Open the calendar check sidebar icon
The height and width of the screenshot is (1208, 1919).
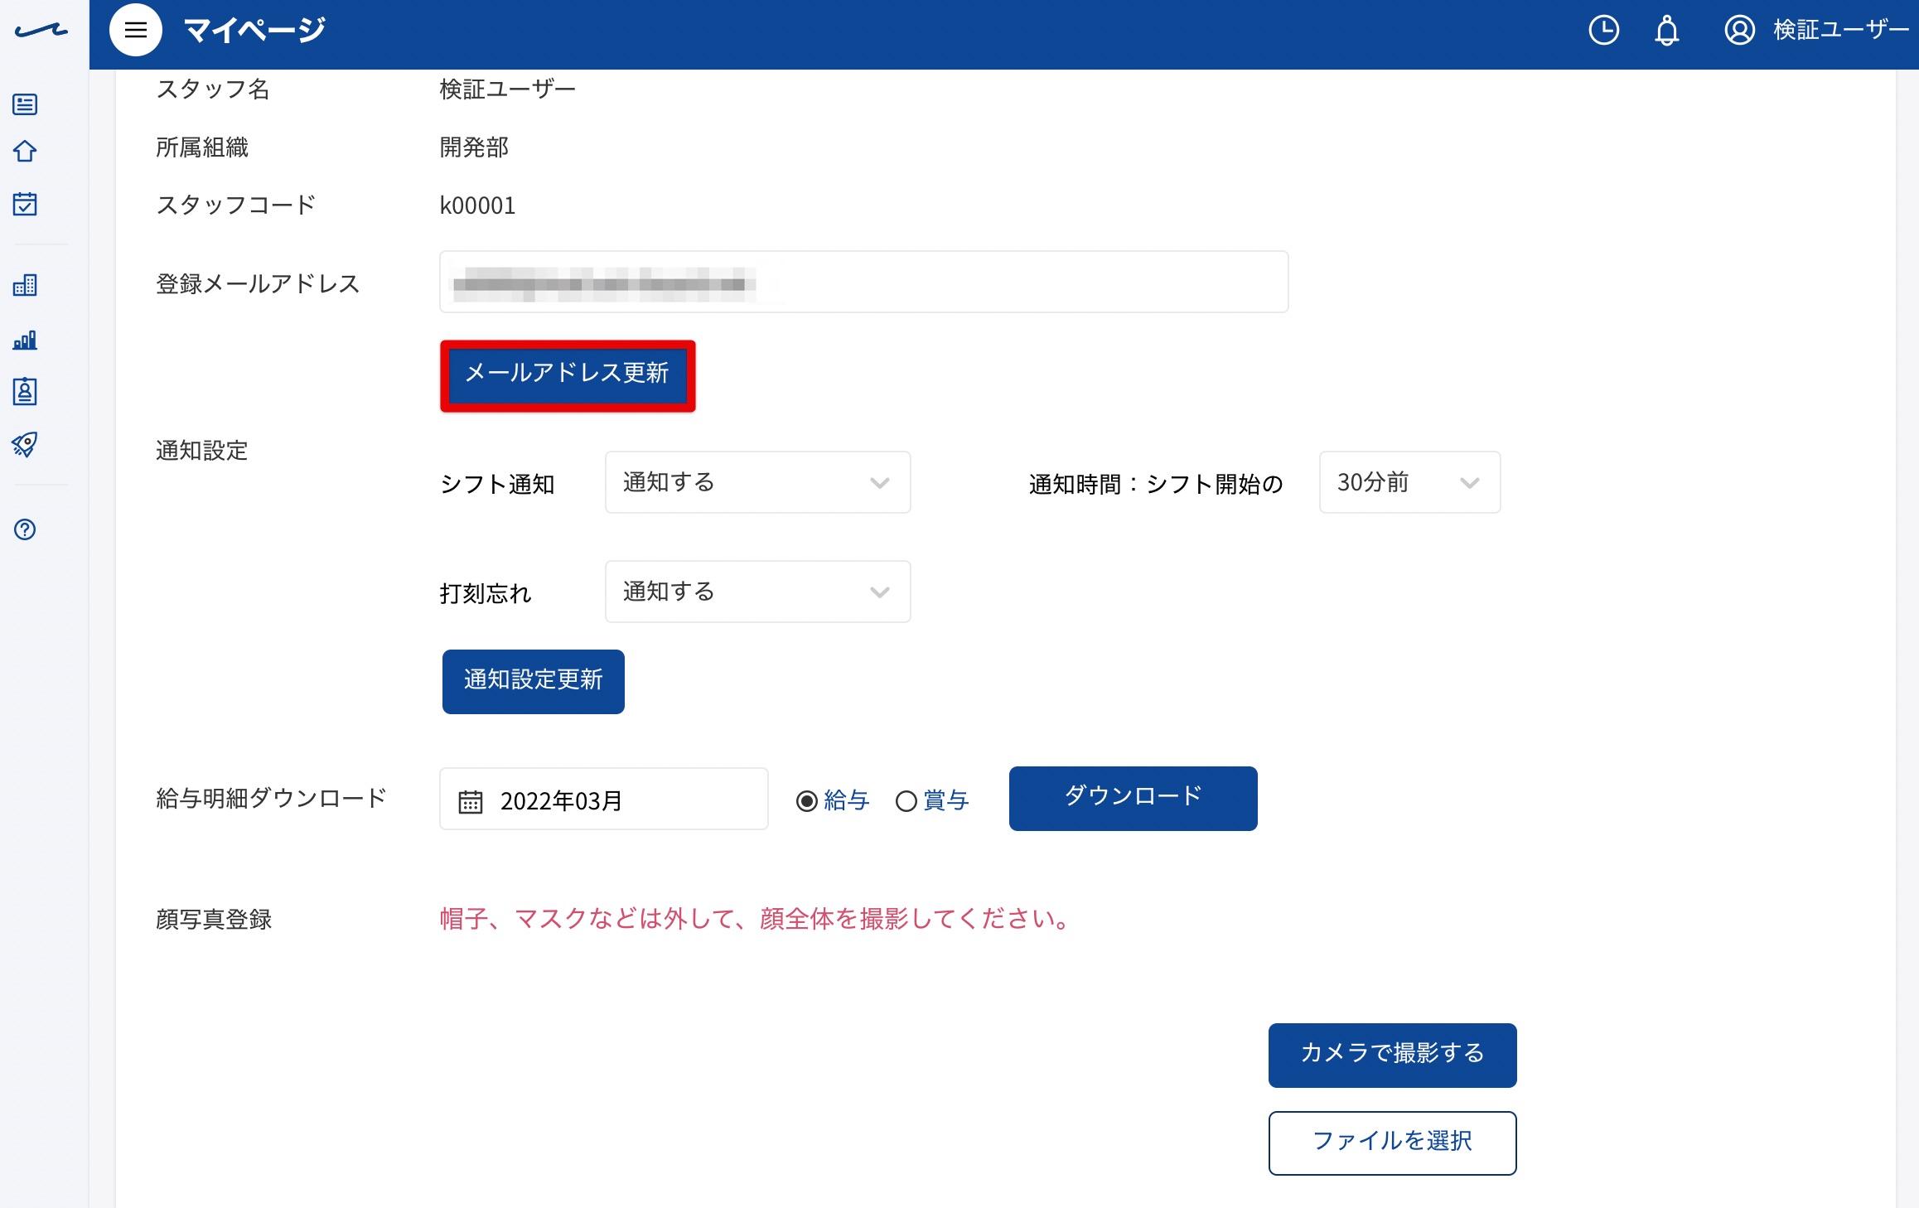25,204
